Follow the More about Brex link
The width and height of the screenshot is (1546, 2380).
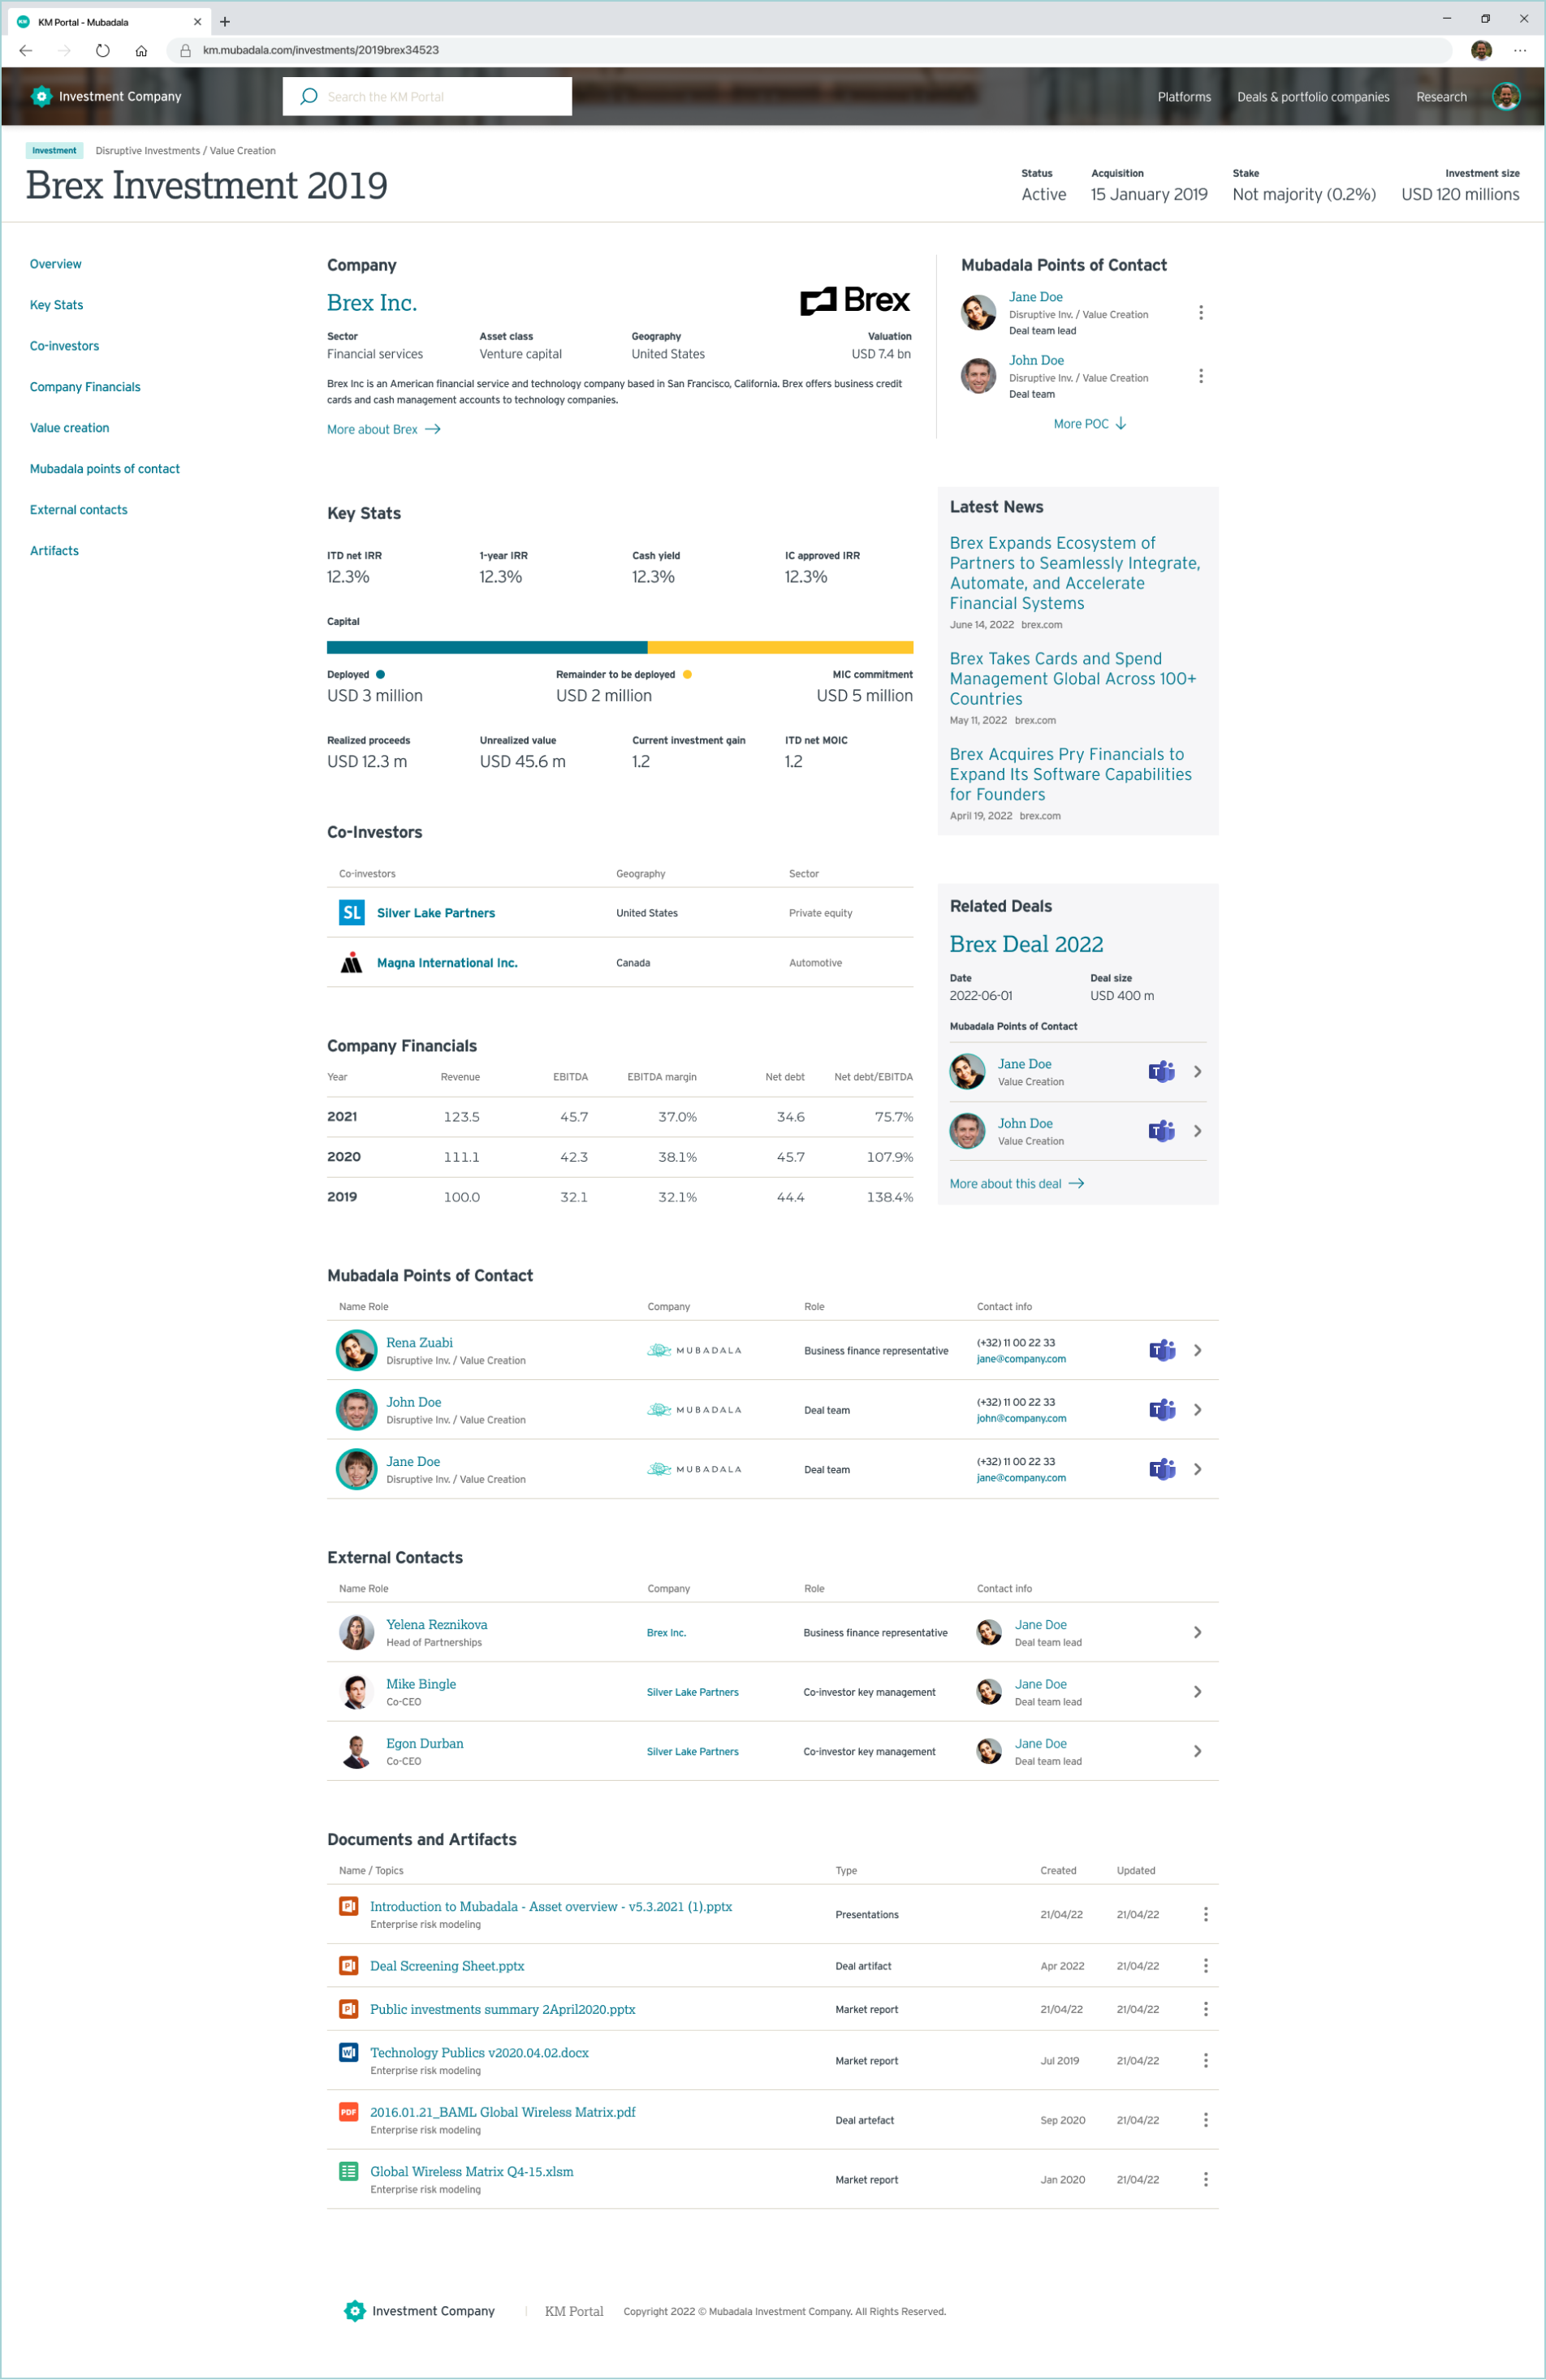384,430
